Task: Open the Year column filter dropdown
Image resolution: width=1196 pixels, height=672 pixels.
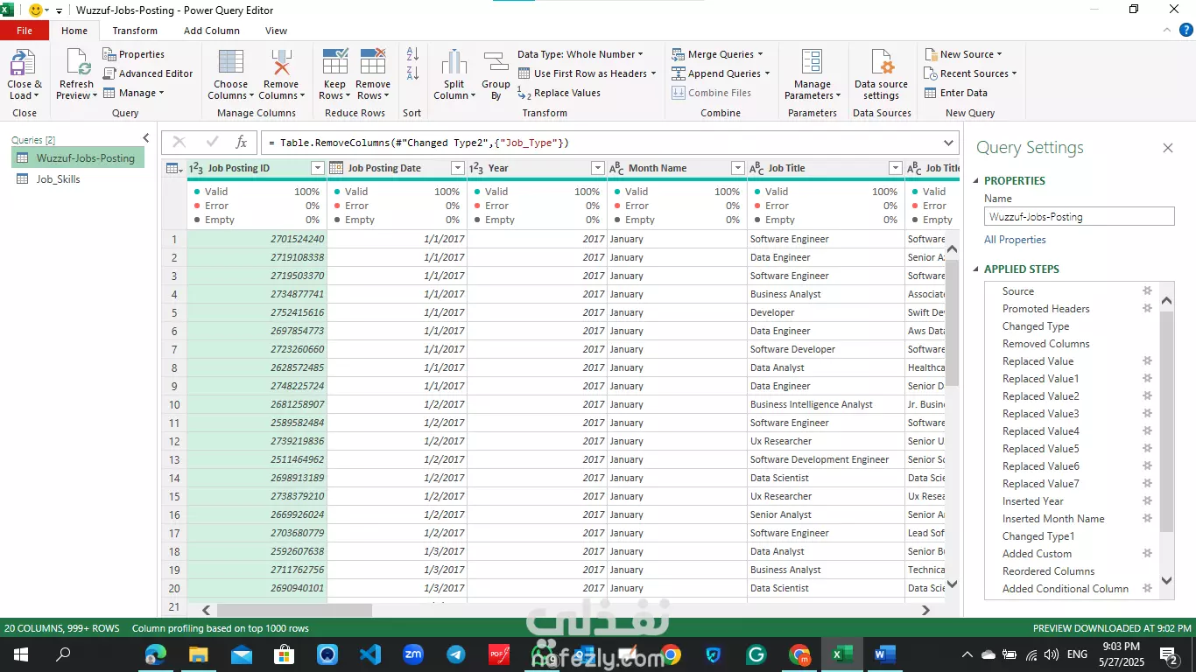Action: click(x=598, y=168)
